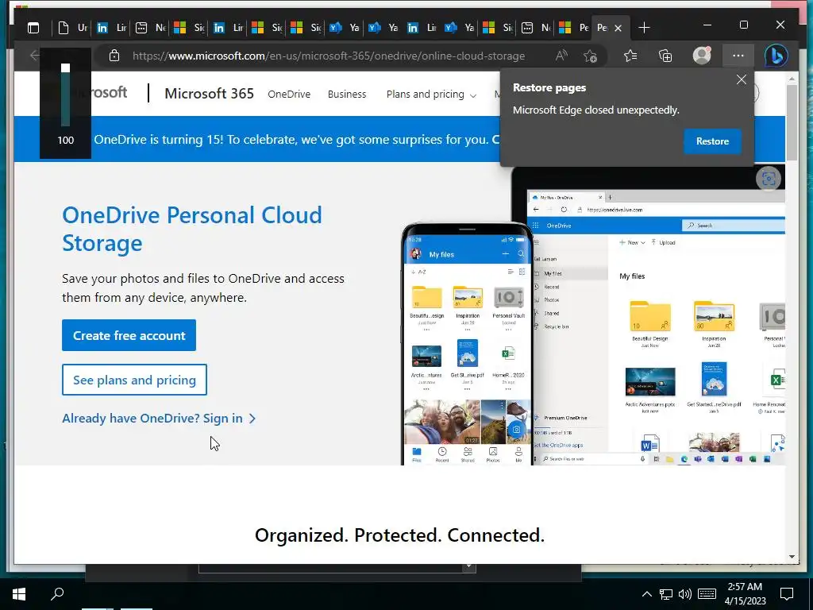The width and height of the screenshot is (813, 610).
Task: Open the Favorites list icon
Action: [x=630, y=56]
